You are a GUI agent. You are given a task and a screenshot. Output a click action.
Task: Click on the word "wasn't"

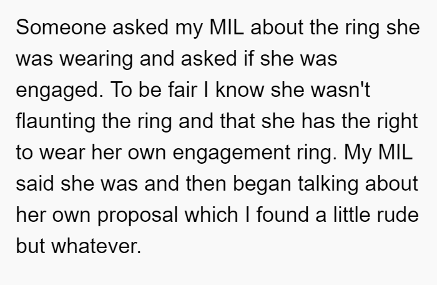[x=340, y=90]
